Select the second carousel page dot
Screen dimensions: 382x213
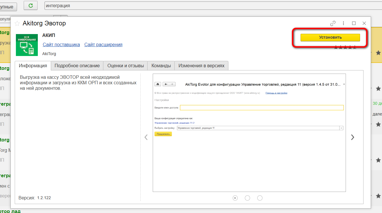247,198
